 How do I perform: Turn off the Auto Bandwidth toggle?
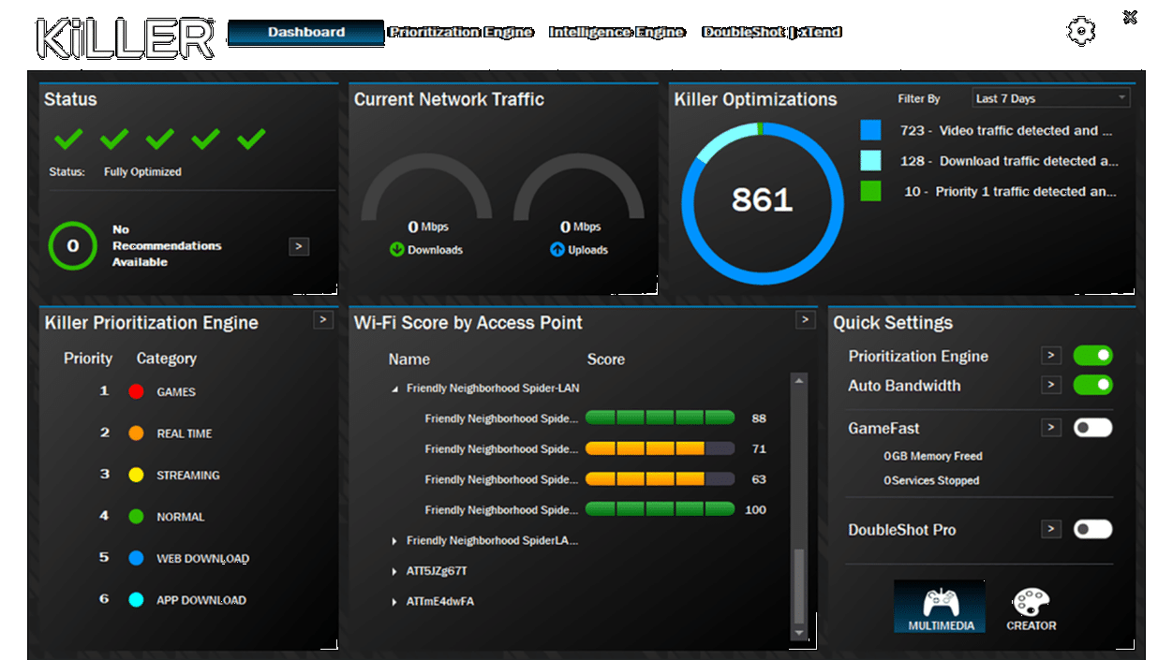(x=1092, y=385)
